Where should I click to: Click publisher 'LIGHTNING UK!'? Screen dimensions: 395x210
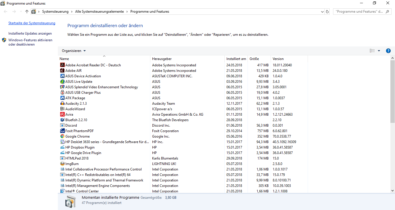(164, 164)
